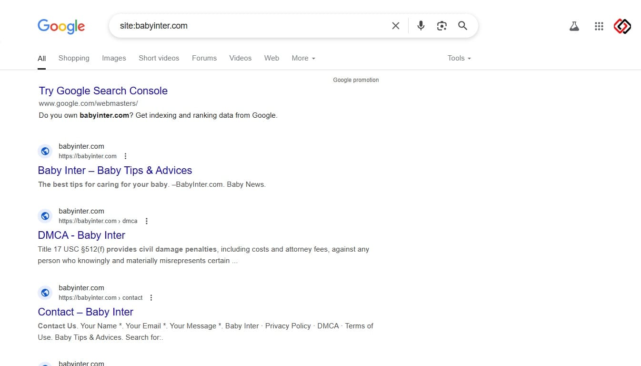The image size is (641, 366).
Task: Open the DMCA - Baby Inter result
Action: pos(81,235)
